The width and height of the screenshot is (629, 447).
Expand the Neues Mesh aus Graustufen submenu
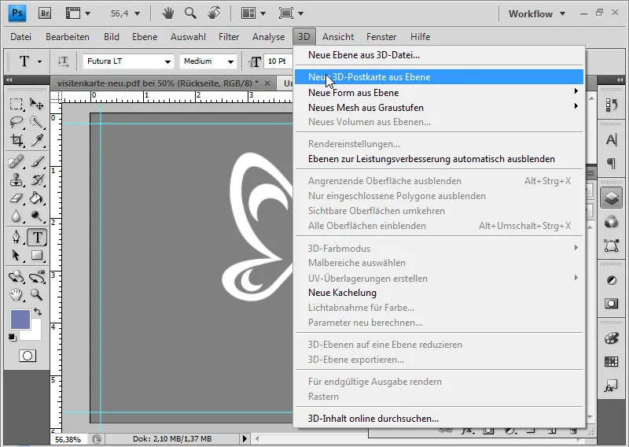pyautogui.click(x=439, y=107)
